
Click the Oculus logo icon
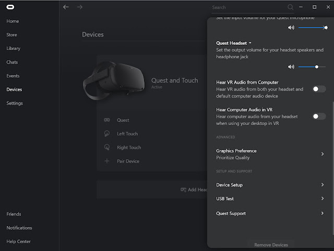pos(10,7)
